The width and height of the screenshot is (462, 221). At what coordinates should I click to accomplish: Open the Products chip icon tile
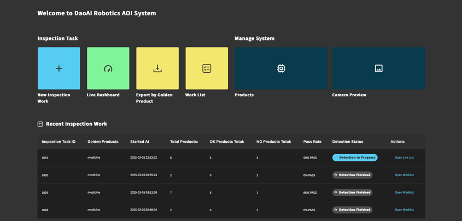pos(281,68)
